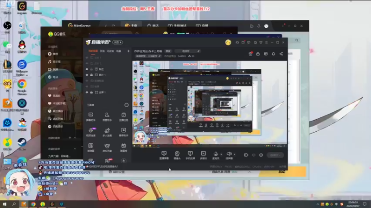The width and height of the screenshot is (371, 208).
Task: Toggle the lock on the 图片 1 source
Action: (x=91, y=75)
